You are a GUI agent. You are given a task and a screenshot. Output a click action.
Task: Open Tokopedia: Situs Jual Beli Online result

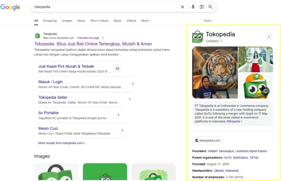click(93, 44)
